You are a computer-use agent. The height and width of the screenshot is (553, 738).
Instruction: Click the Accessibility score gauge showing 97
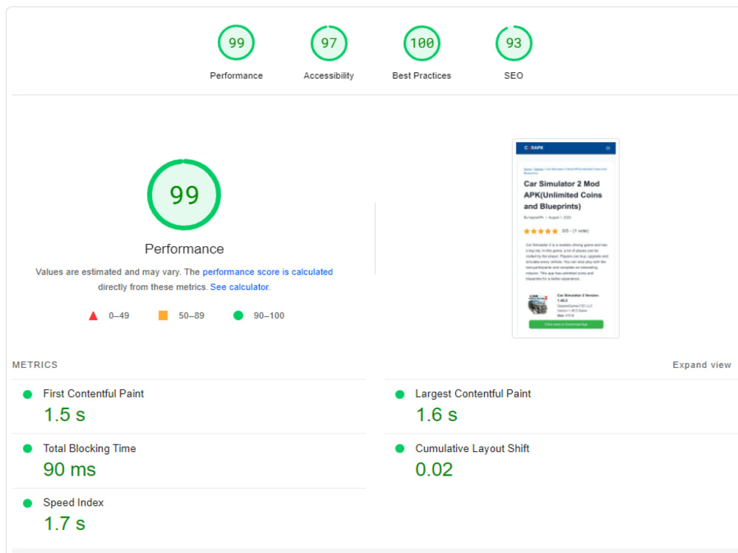pos(329,43)
